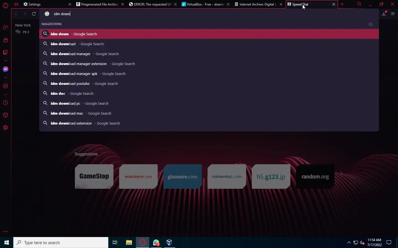The width and height of the screenshot is (398, 248).
Task: Click the browser back arrow
Action: pos(16,14)
